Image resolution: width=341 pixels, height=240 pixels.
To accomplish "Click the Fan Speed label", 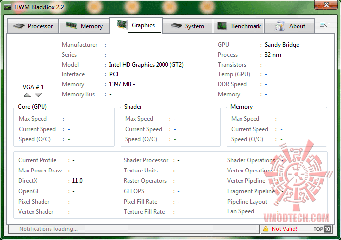I will tap(241, 211).
